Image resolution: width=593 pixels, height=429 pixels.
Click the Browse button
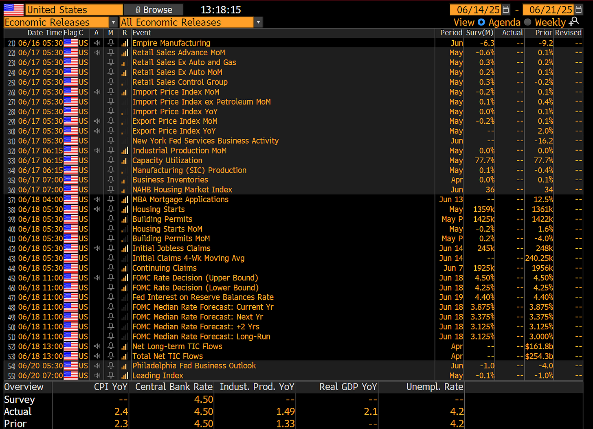tap(154, 10)
